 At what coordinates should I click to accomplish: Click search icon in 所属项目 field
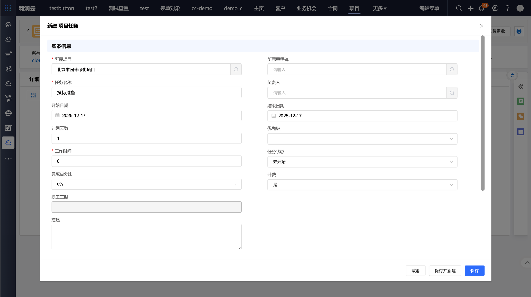point(236,70)
